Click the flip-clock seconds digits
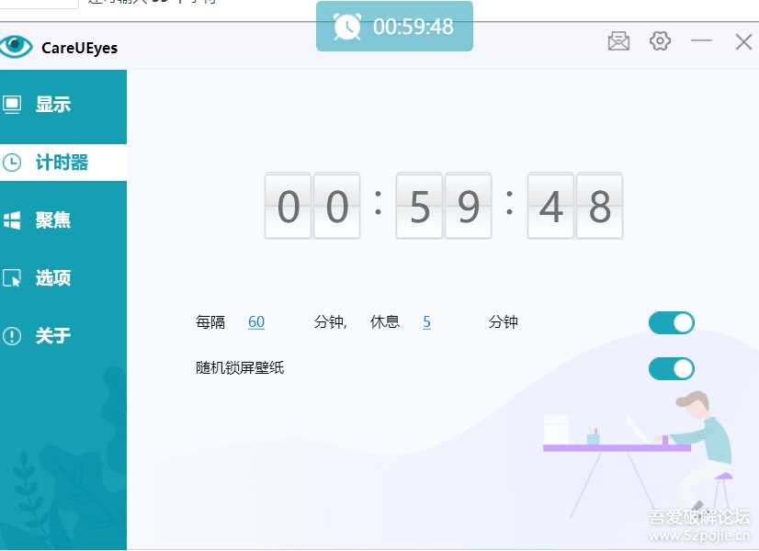759x551 pixels. point(574,206)
